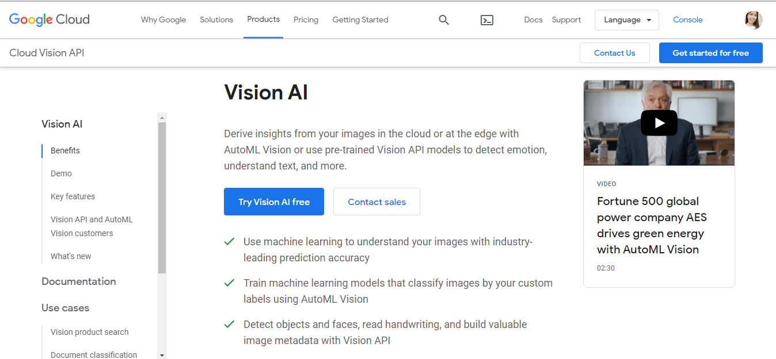Click sidebar scrollbar up arrow

(x=162, y=117)
